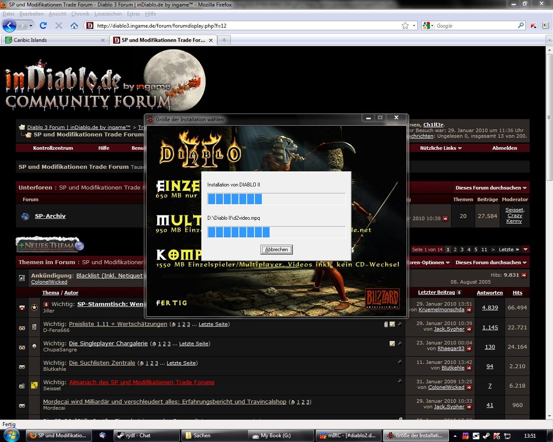The height and width of the screenshot is (442, 553).
Task: Click the Google search input field
Action: [475, 25]
